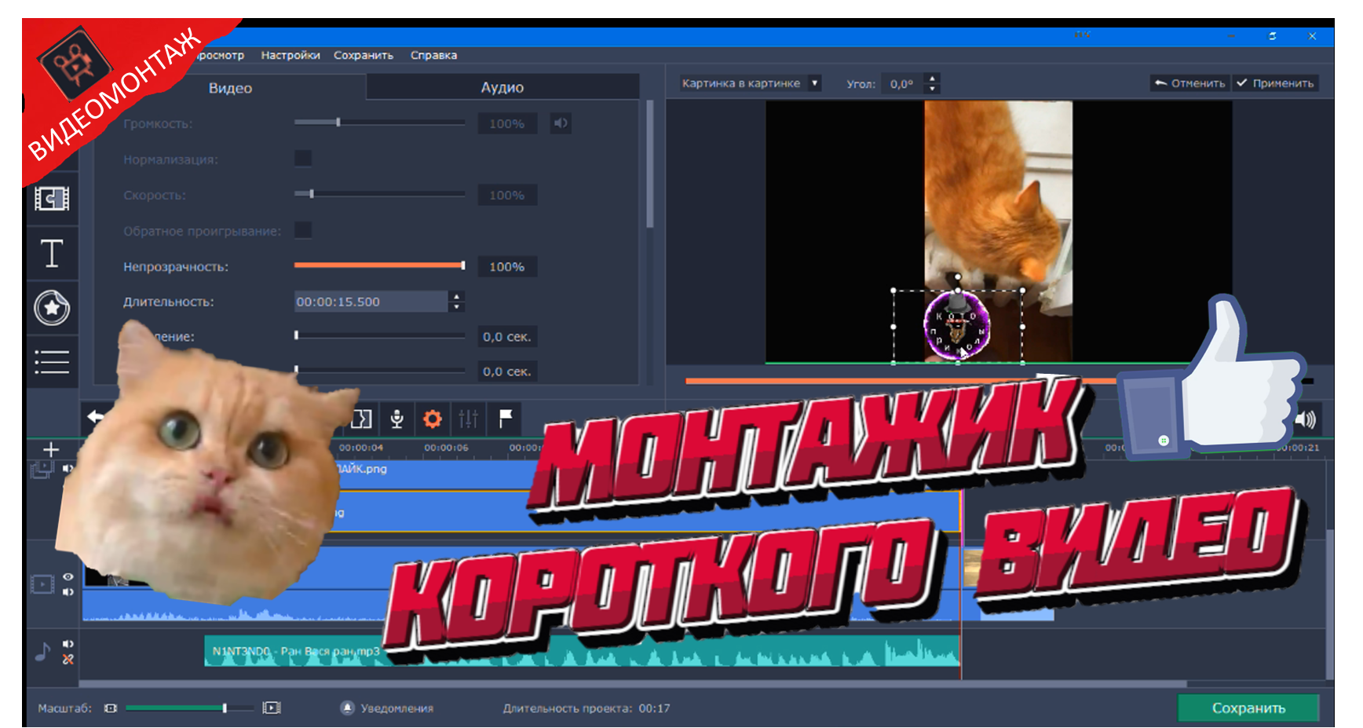Increase the Угол value with its stepper

coord(932,78)
